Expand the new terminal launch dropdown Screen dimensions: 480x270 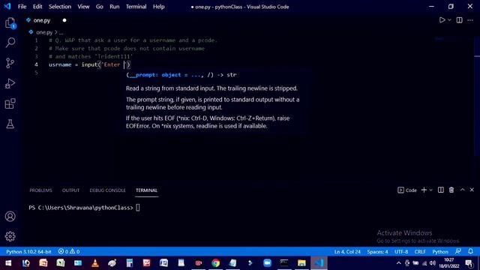pos(430,190)
